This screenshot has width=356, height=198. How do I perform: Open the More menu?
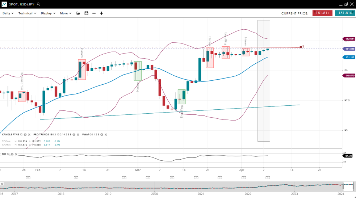coord(66,13)
